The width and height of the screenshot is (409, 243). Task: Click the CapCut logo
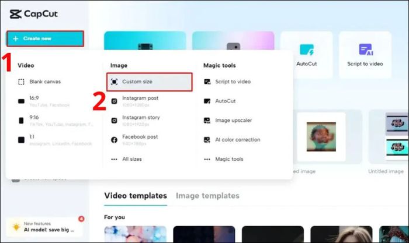pyautogui.click(x=34, y=14)
